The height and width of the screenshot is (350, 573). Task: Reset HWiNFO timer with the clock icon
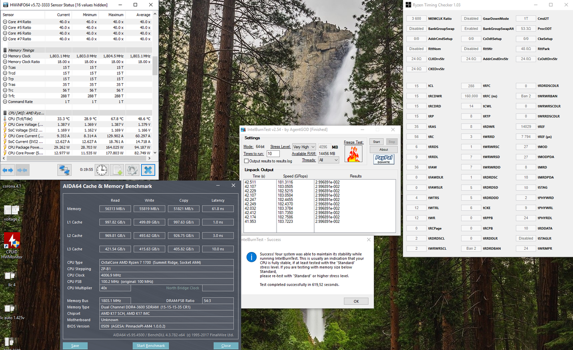(102, 170)
